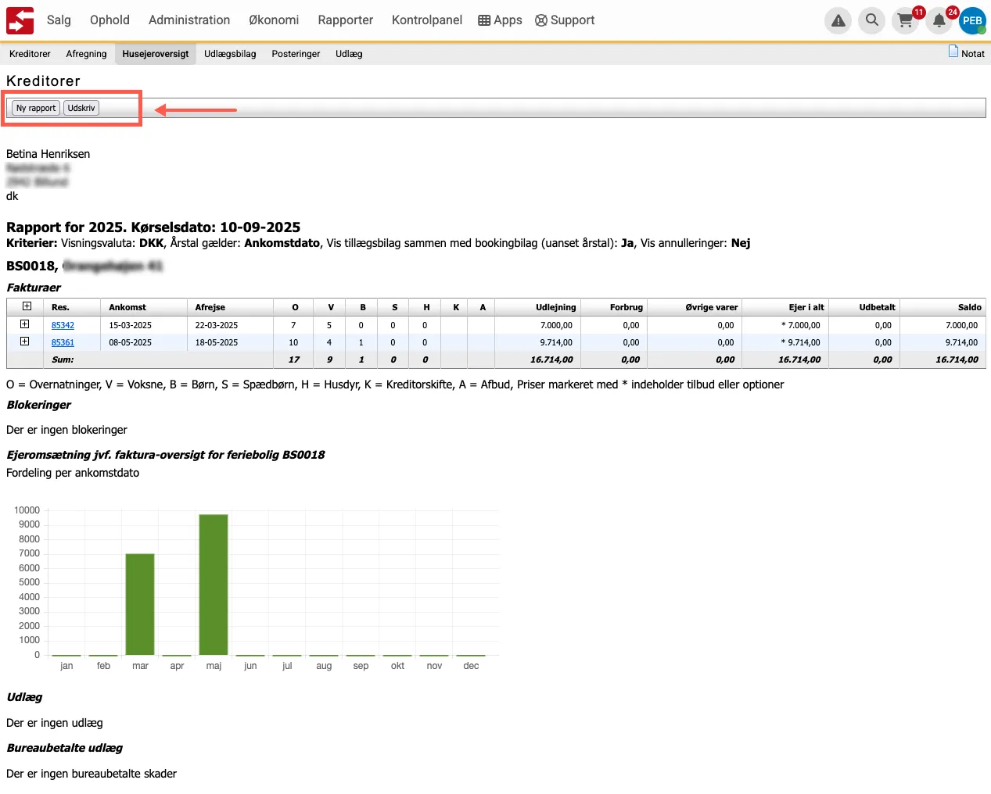Open the shopping cart icon
Image resolution: width=991 pixels, height=794 pixels.
point(905,21)
